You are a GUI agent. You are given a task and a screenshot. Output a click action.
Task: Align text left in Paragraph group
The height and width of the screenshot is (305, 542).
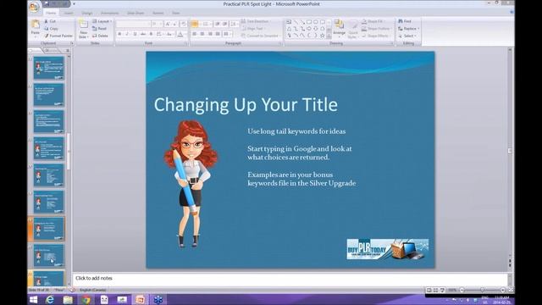click(195, 34)
